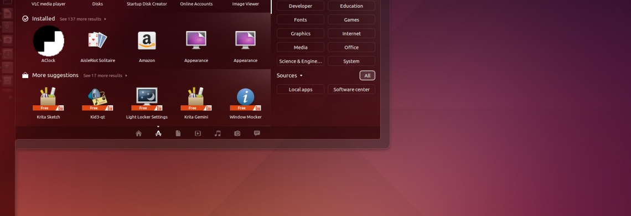The height and width of the screenshot is (216, 631).
Task: Expand See 17 more results suggestions
Action: (x=105, y=75)
